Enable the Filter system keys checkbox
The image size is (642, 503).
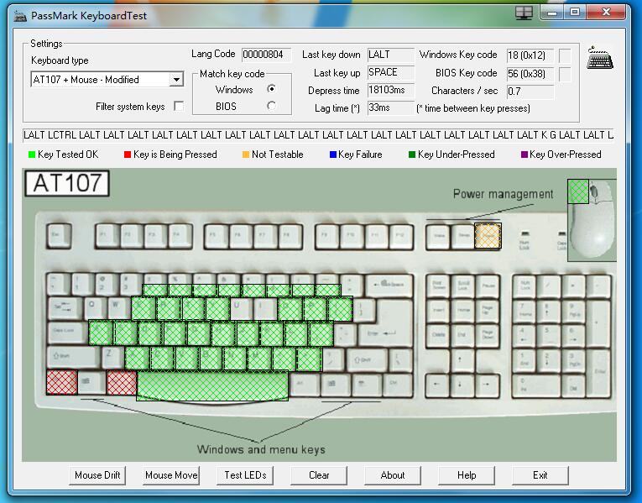pyautogui.click(x=179, y=106)
